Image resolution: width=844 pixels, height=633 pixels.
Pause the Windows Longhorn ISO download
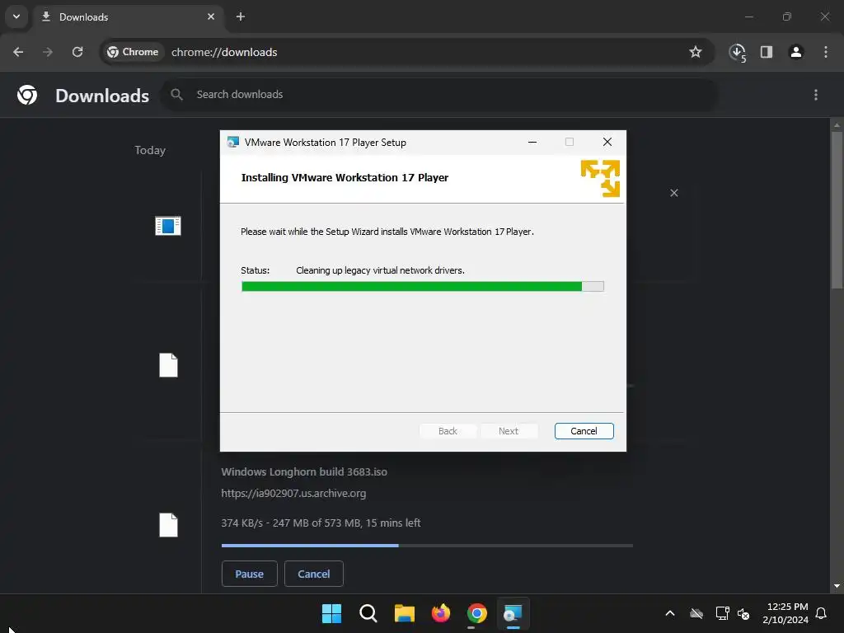tap(249, 574)
